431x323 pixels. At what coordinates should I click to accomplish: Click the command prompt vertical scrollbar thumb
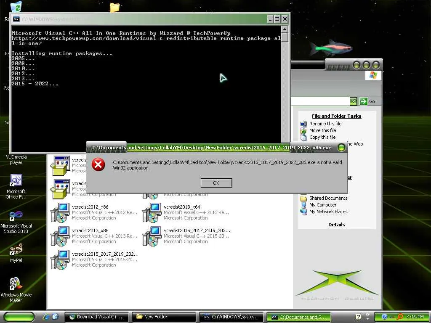pos(285,37)
